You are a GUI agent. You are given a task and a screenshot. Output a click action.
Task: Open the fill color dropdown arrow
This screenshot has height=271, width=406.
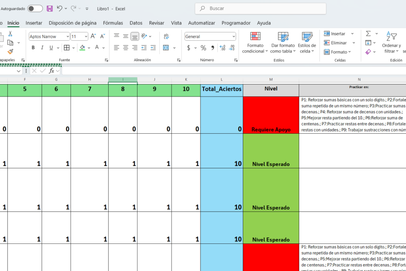click(x=89, y=48)
